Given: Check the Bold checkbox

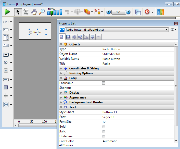Looking at the screenshot, I should 104,127.
